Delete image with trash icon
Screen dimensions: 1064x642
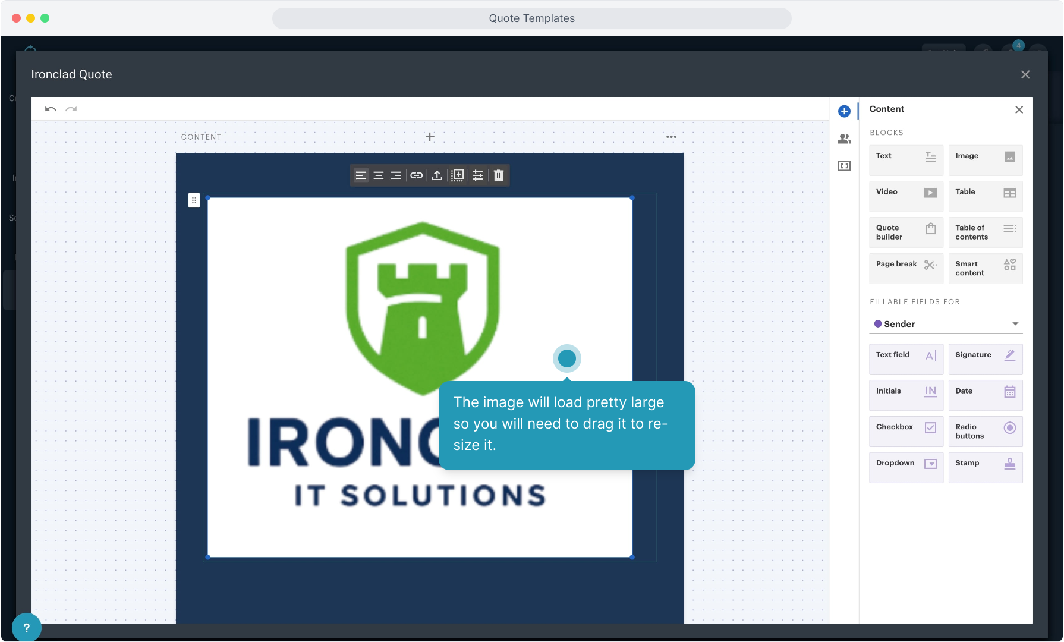[499, 175]
